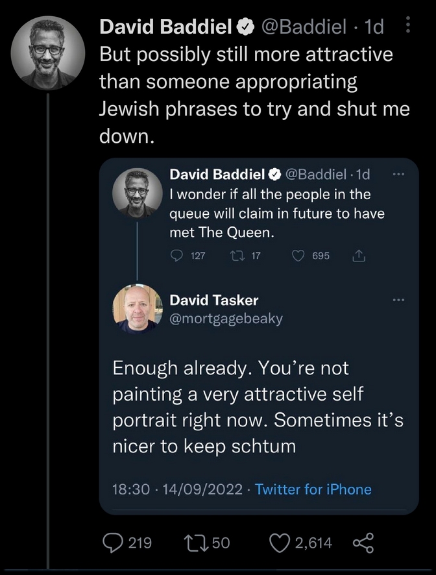
Task: Click the reply icon on main tweet
Action: tap(116, 542)
